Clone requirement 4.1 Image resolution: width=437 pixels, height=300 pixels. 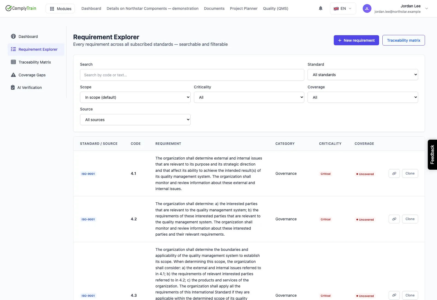(410, 173)
